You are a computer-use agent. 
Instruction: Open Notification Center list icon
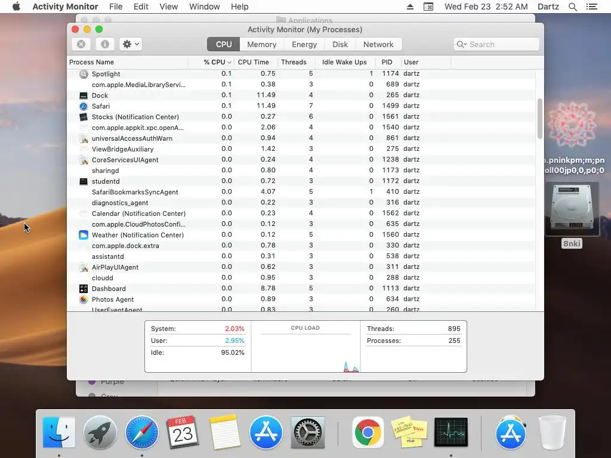[x=591, y=7]
